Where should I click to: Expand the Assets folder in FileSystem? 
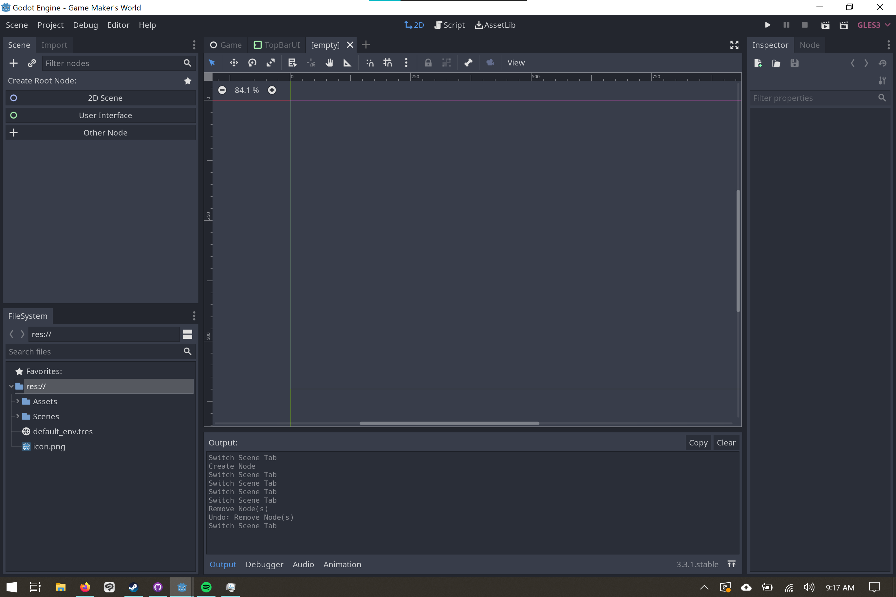[x=18, y=401]
